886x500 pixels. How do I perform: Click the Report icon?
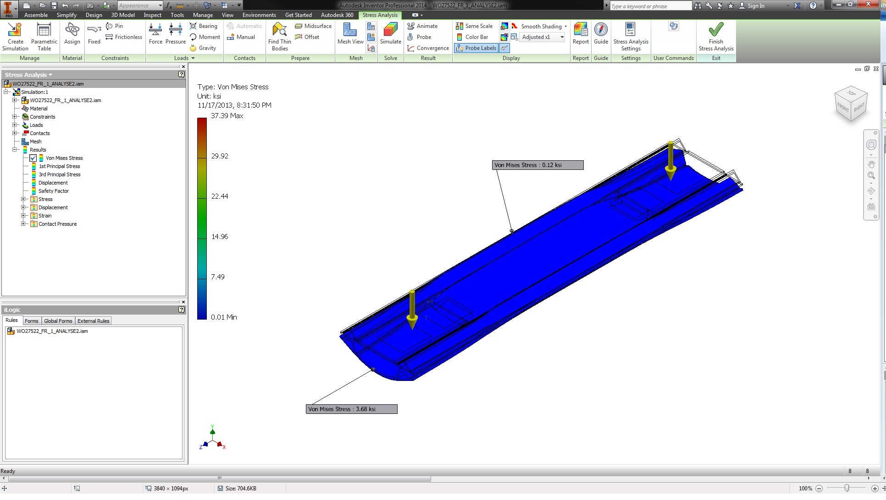[581, 31]
